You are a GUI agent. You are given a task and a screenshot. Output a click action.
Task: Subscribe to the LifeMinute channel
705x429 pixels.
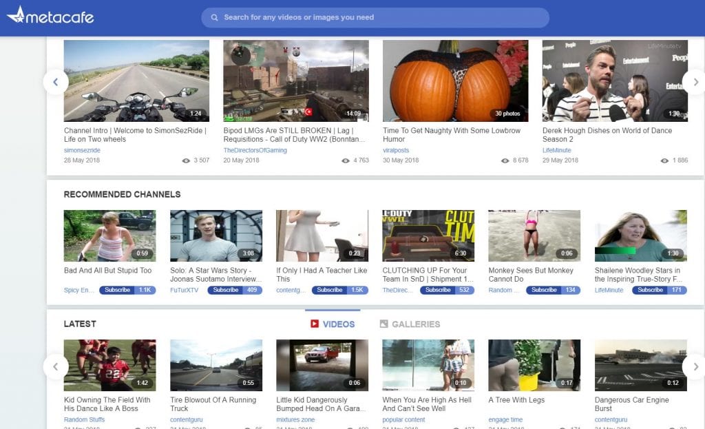pos(650,290)
